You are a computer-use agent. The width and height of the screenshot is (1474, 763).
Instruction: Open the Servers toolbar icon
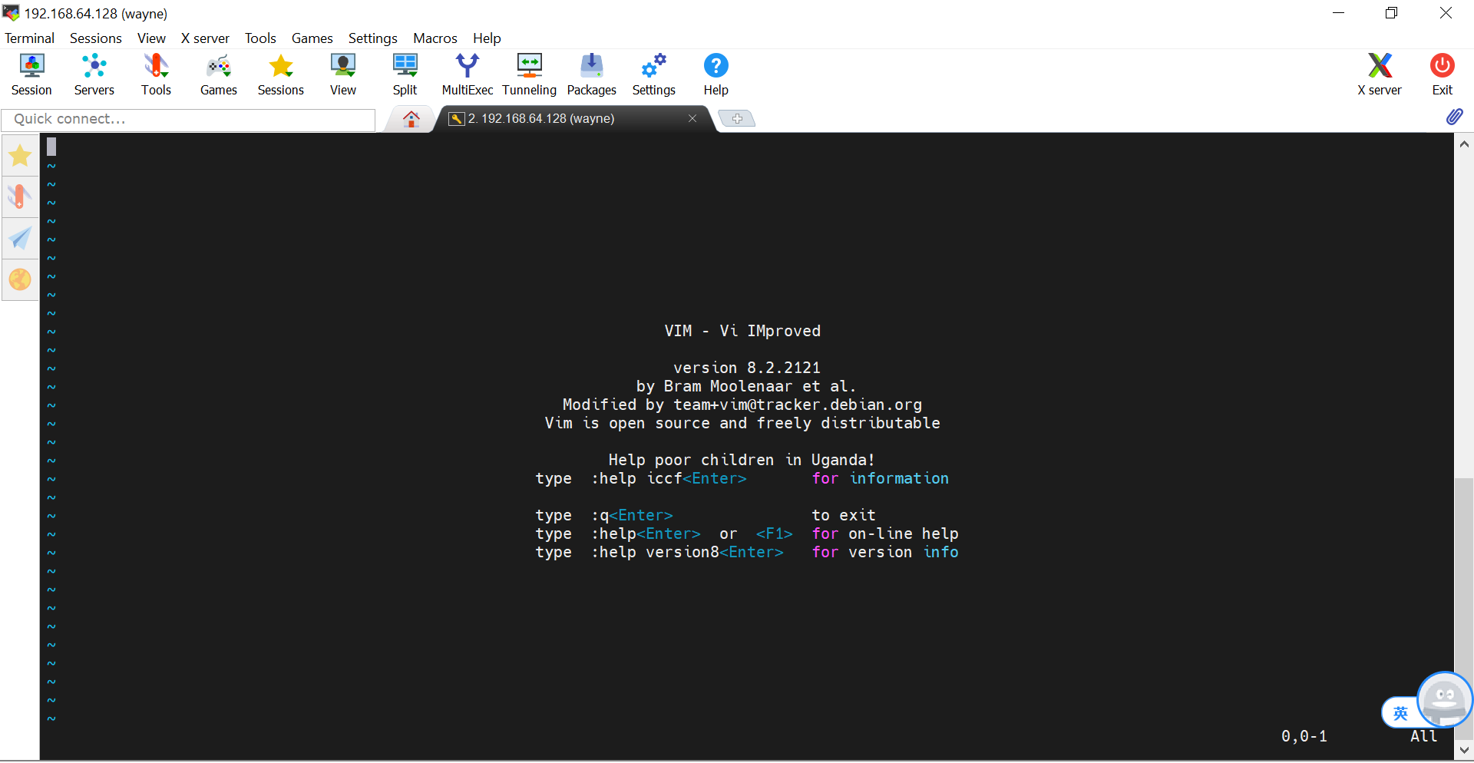click(94, 74)
